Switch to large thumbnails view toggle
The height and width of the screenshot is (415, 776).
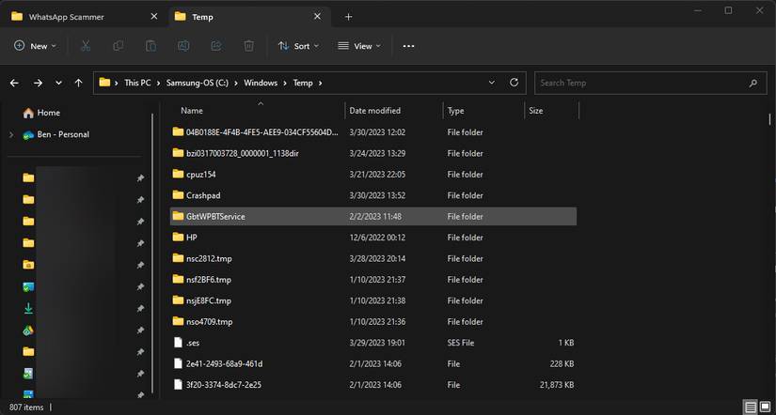click(764, 407)
